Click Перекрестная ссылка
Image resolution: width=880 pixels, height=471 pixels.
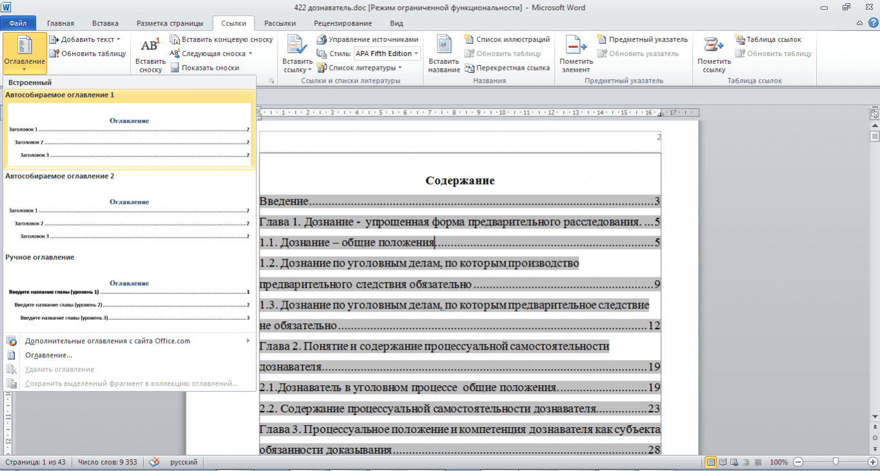click(x=506, y=68)
